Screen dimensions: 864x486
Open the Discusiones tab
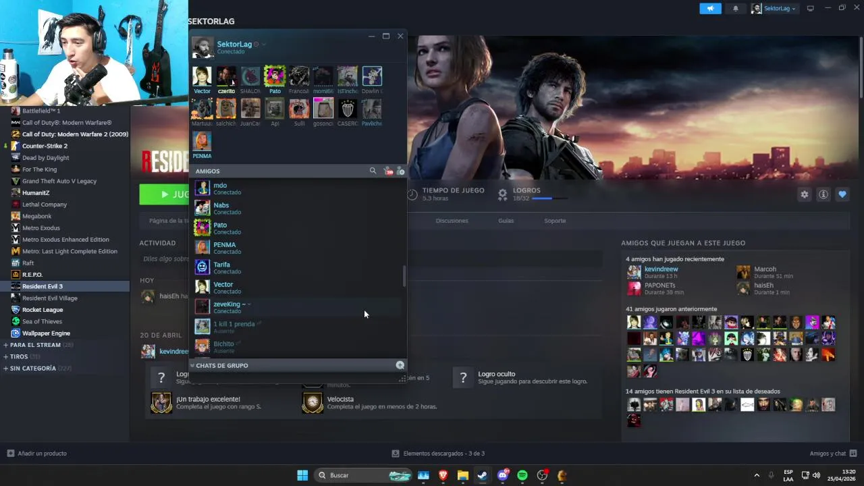(452, 221)
